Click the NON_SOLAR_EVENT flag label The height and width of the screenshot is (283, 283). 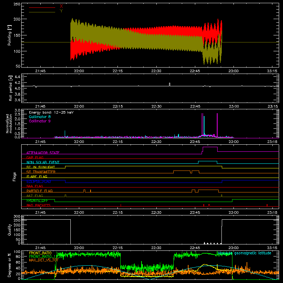tap(43, 162)
